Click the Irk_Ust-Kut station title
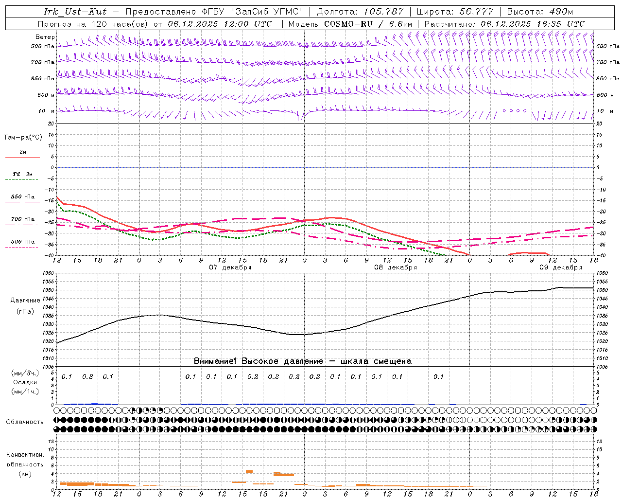Image resolution: width=622 pixels, height=498 pixels. [x=75, y=12]
